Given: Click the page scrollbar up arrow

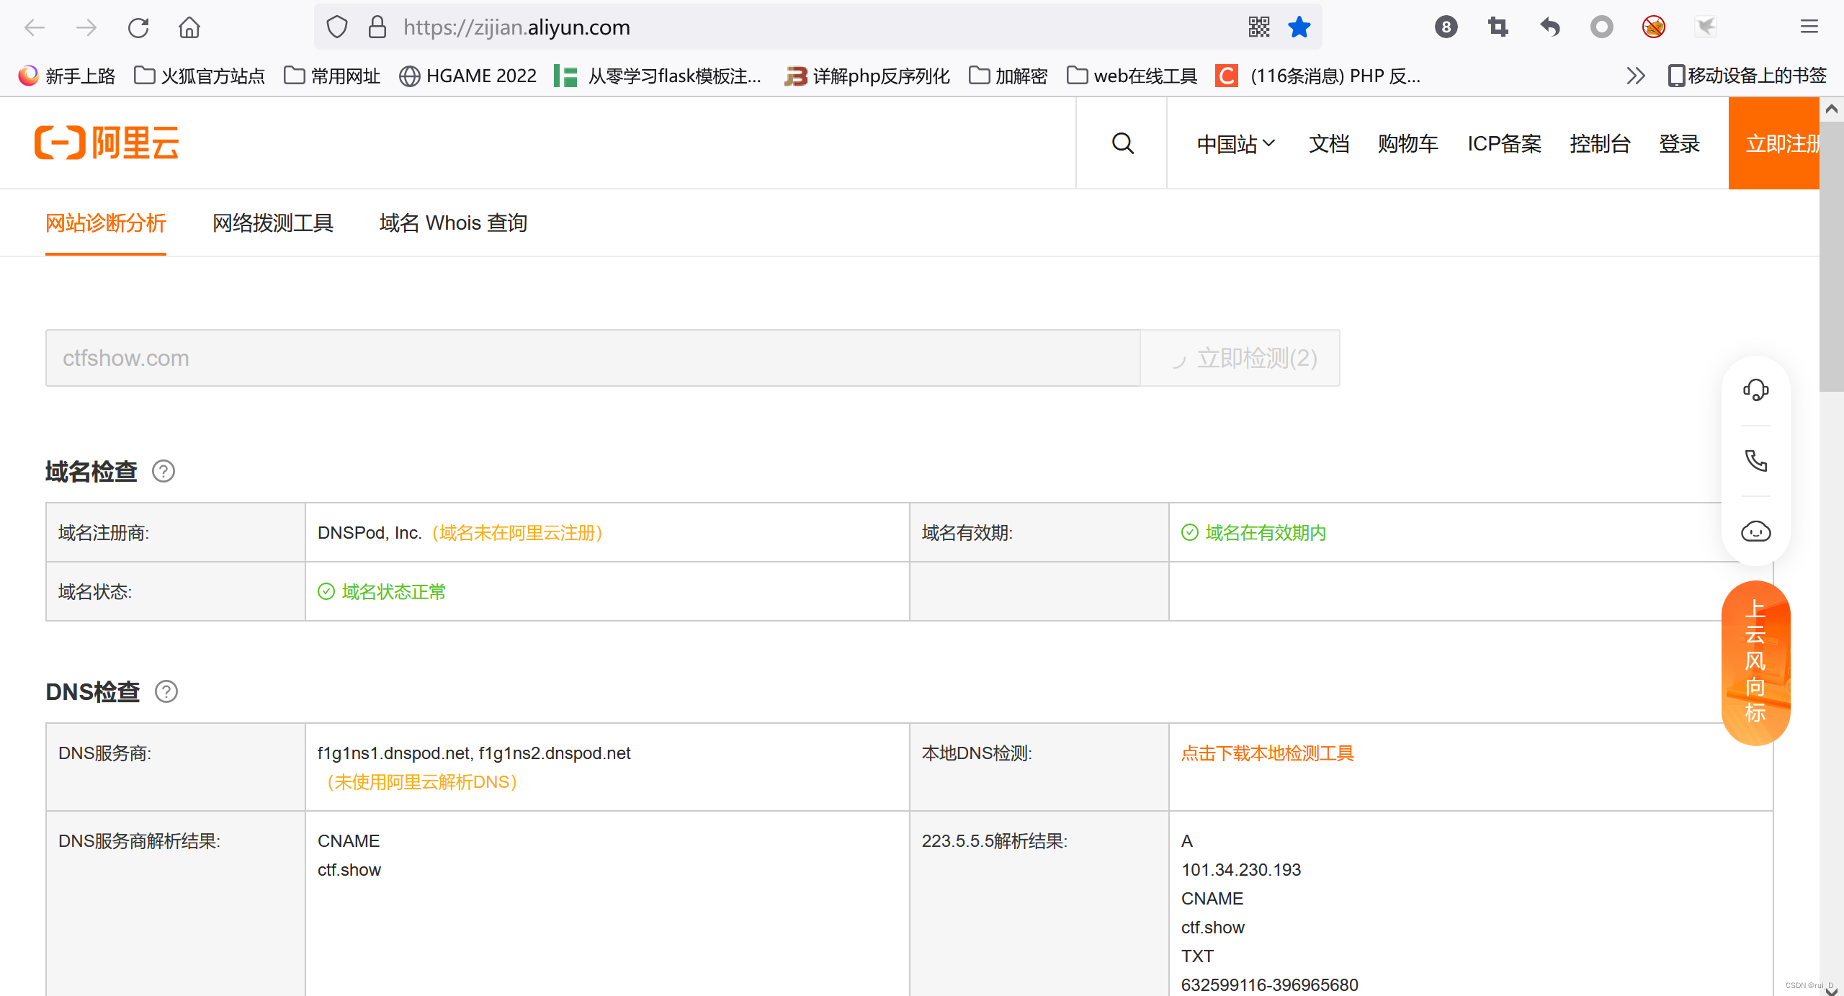Looking at the screenshot, I should [1832, 109].
